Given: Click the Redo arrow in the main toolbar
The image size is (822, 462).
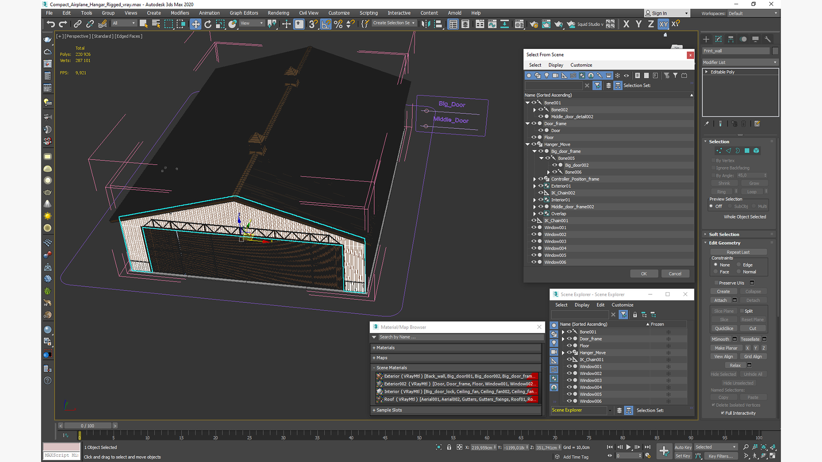Looking at the screenshot, I should click(63, 24).
